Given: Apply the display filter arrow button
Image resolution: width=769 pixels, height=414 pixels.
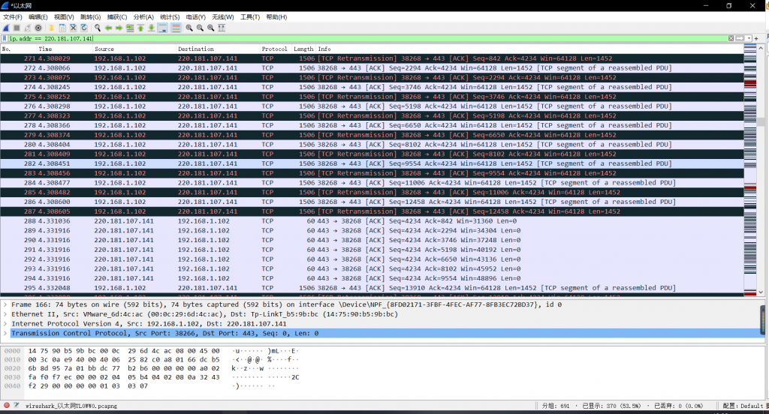Looking at the screenshot, I should pyautogui.click(x=740, y=38).
